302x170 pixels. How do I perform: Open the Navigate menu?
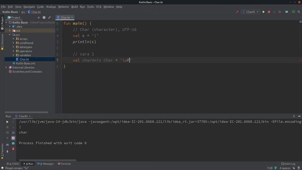29,7
